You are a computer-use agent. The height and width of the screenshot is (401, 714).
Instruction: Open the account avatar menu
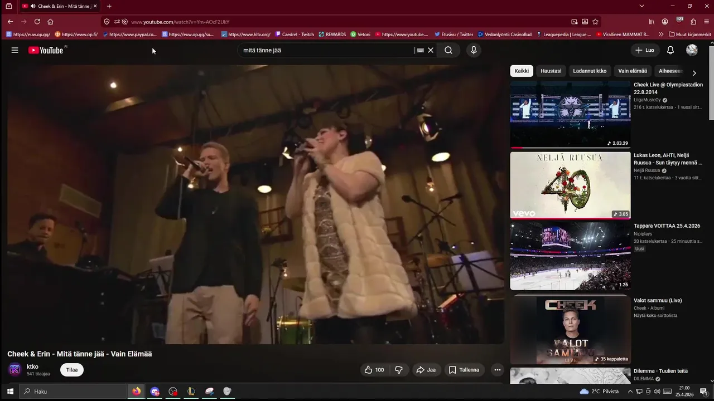pos(692,50)
